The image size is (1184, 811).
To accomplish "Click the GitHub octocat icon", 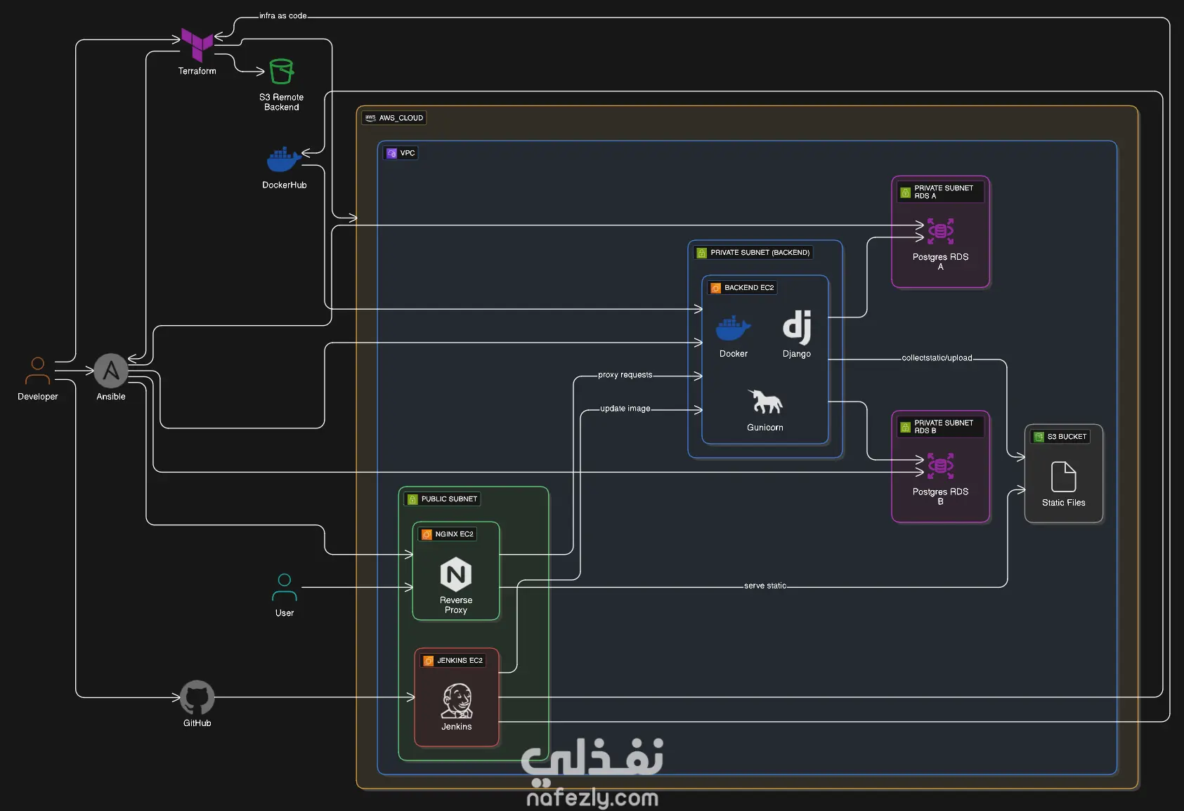I will pos(197,697).
